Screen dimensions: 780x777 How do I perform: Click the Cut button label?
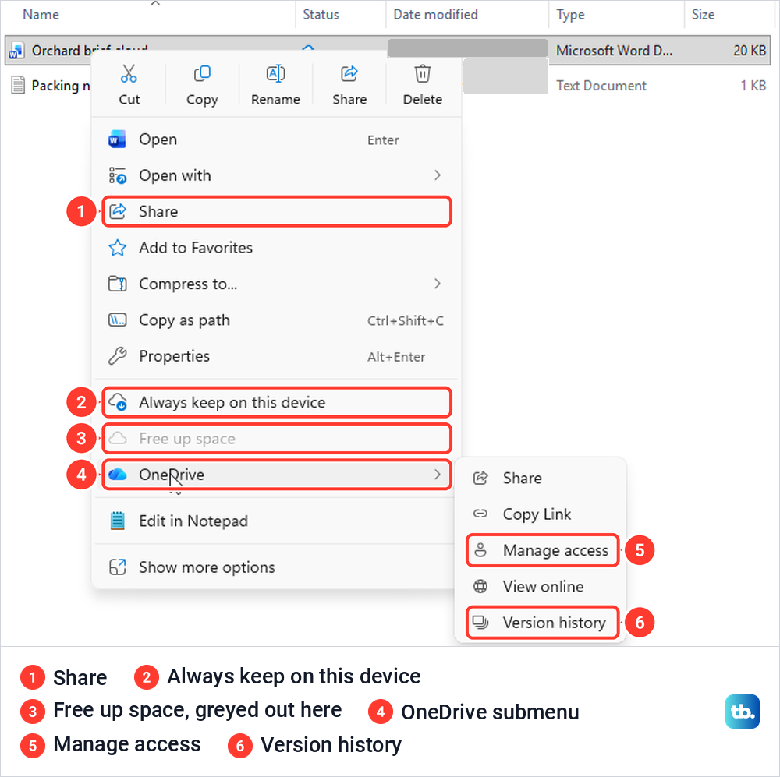129,99
